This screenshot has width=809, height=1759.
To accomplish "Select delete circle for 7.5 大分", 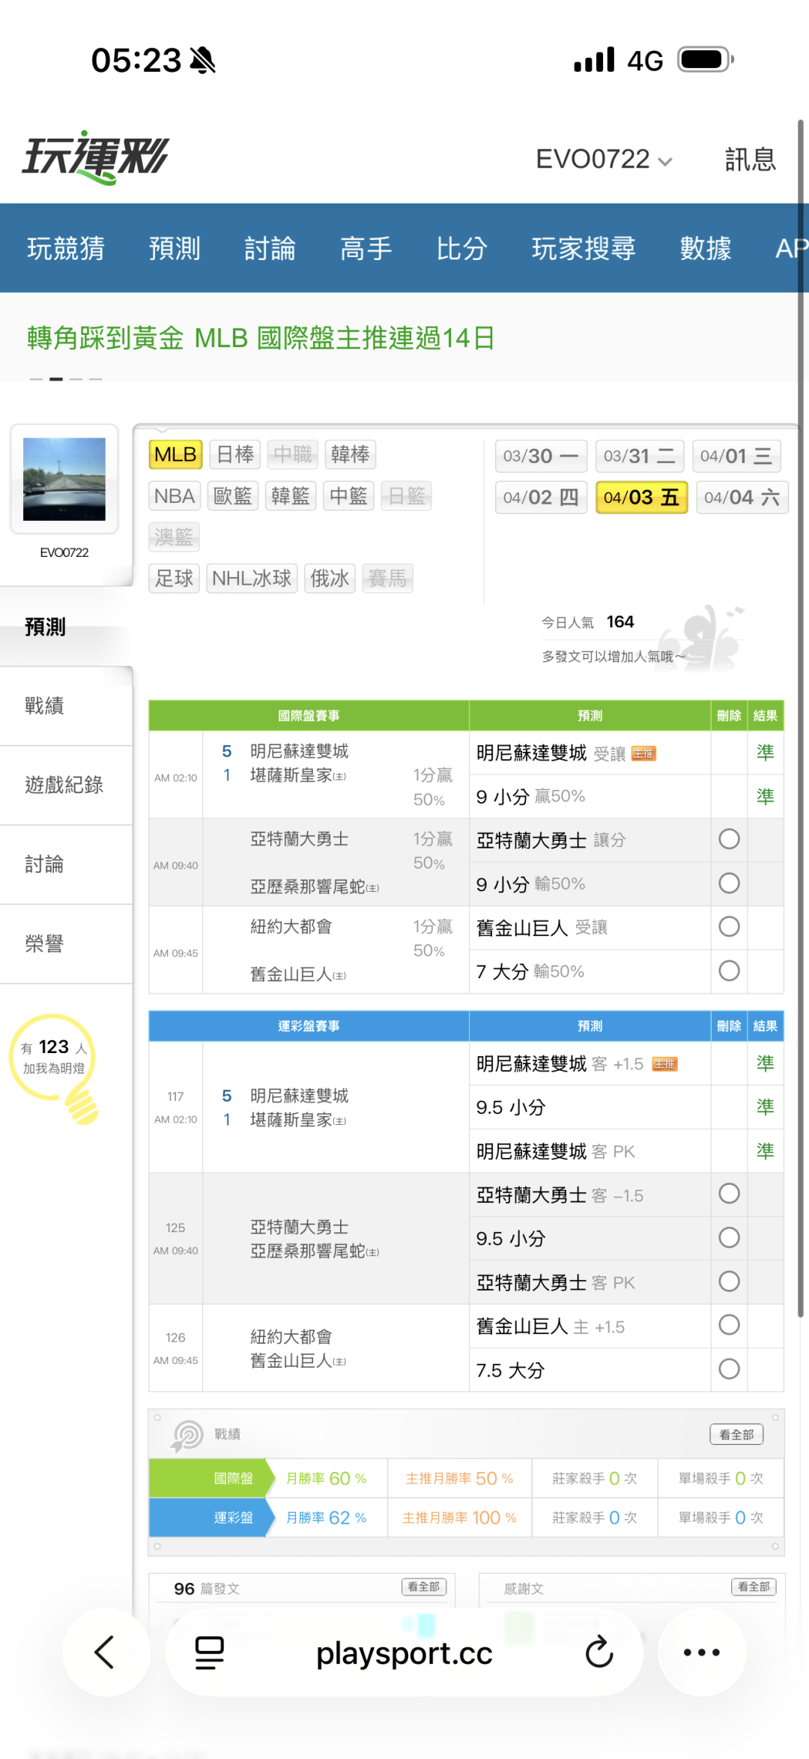I will click(729, 1369).
